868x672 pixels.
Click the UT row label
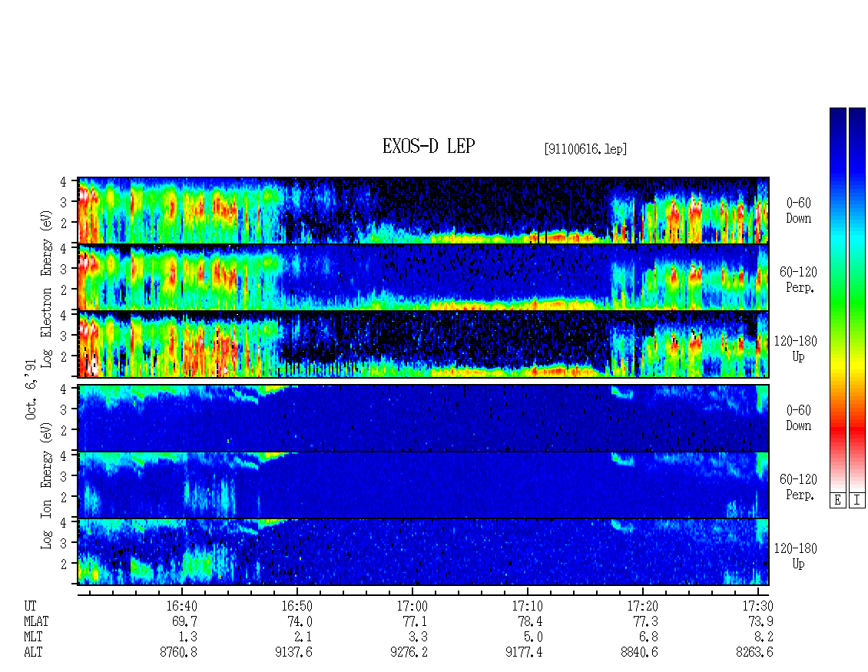pyautogui.click(x=30, y=606)
